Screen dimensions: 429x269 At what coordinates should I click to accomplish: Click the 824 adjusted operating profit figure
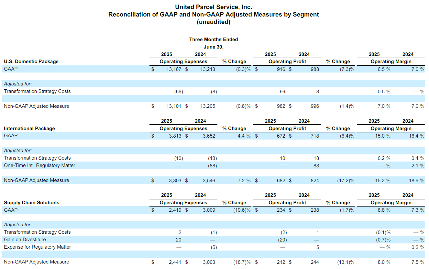pyautogui.click(x=315, y=180)
